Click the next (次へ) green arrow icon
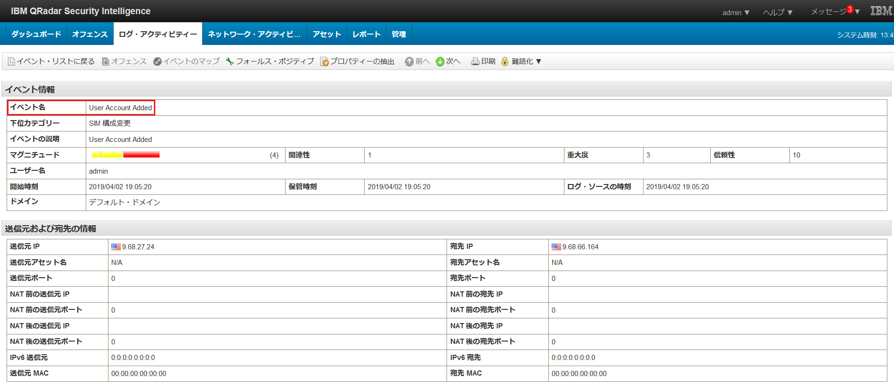 pyautogui.click(x=440, y=61)
